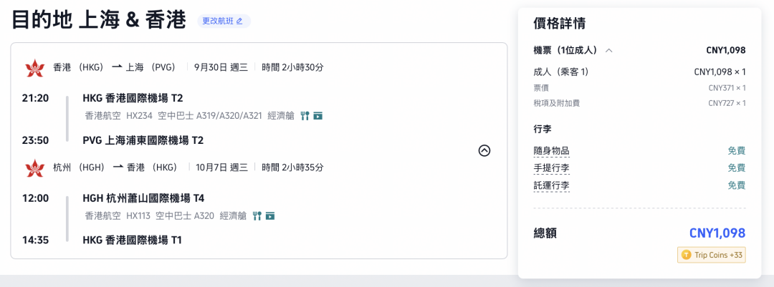Collapse the 機票 (1位成人) price breakdown
The image size is (774, 287).
point(609,50)
